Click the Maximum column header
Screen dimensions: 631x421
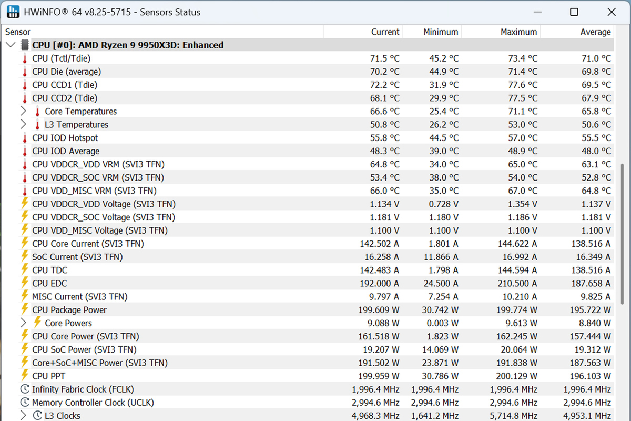tap(501, 32)
